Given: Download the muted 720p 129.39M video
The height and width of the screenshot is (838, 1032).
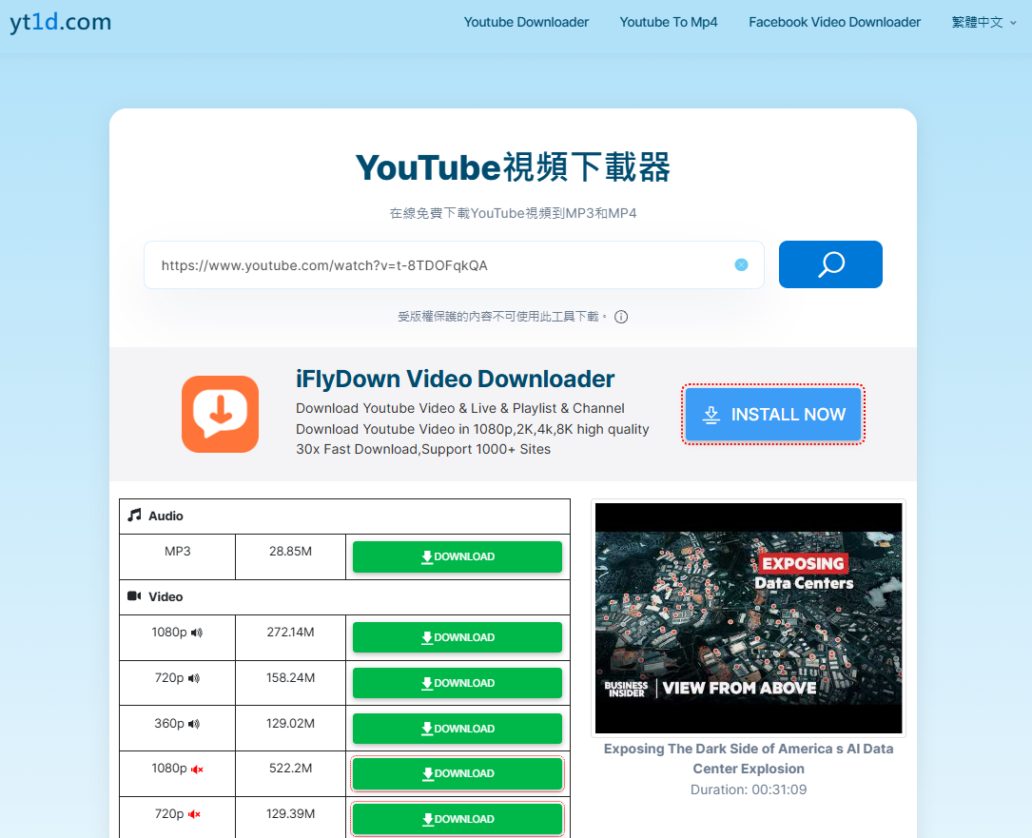Looking at the screenshot, I should coord(457,819).
